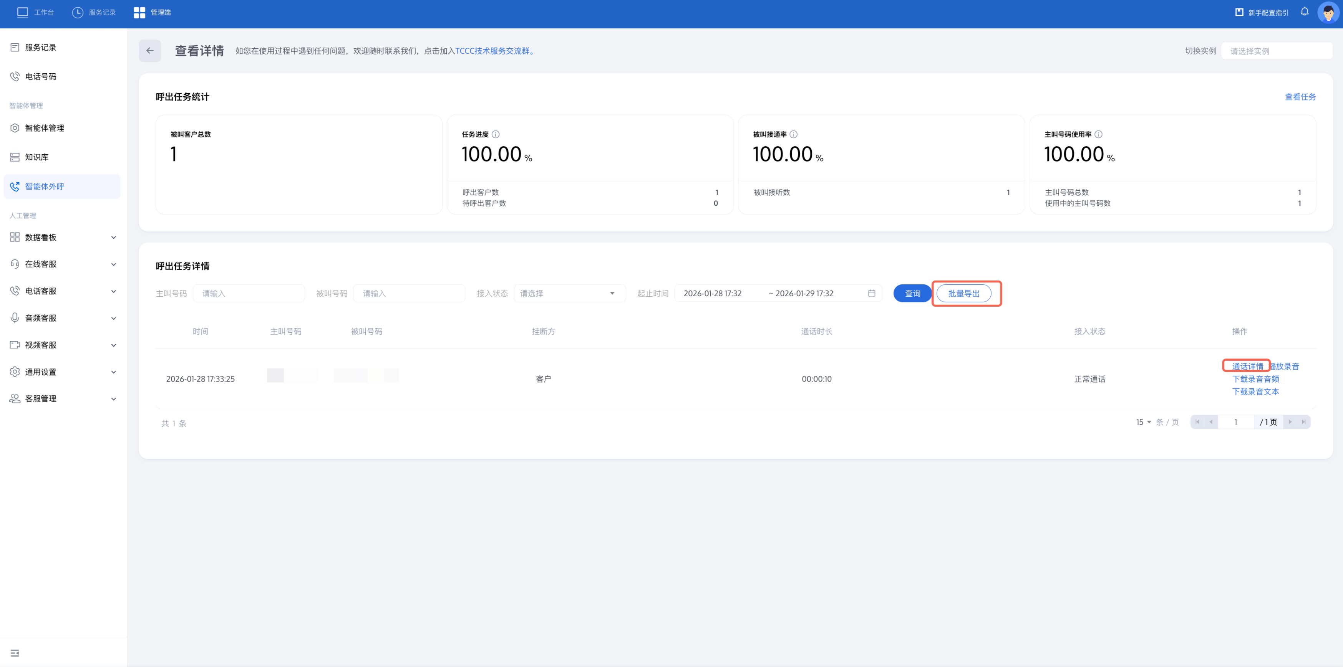Go to the last page arrow
Image resolution: width=1343 pixels, height=667 pixels.
point(1303,422)
